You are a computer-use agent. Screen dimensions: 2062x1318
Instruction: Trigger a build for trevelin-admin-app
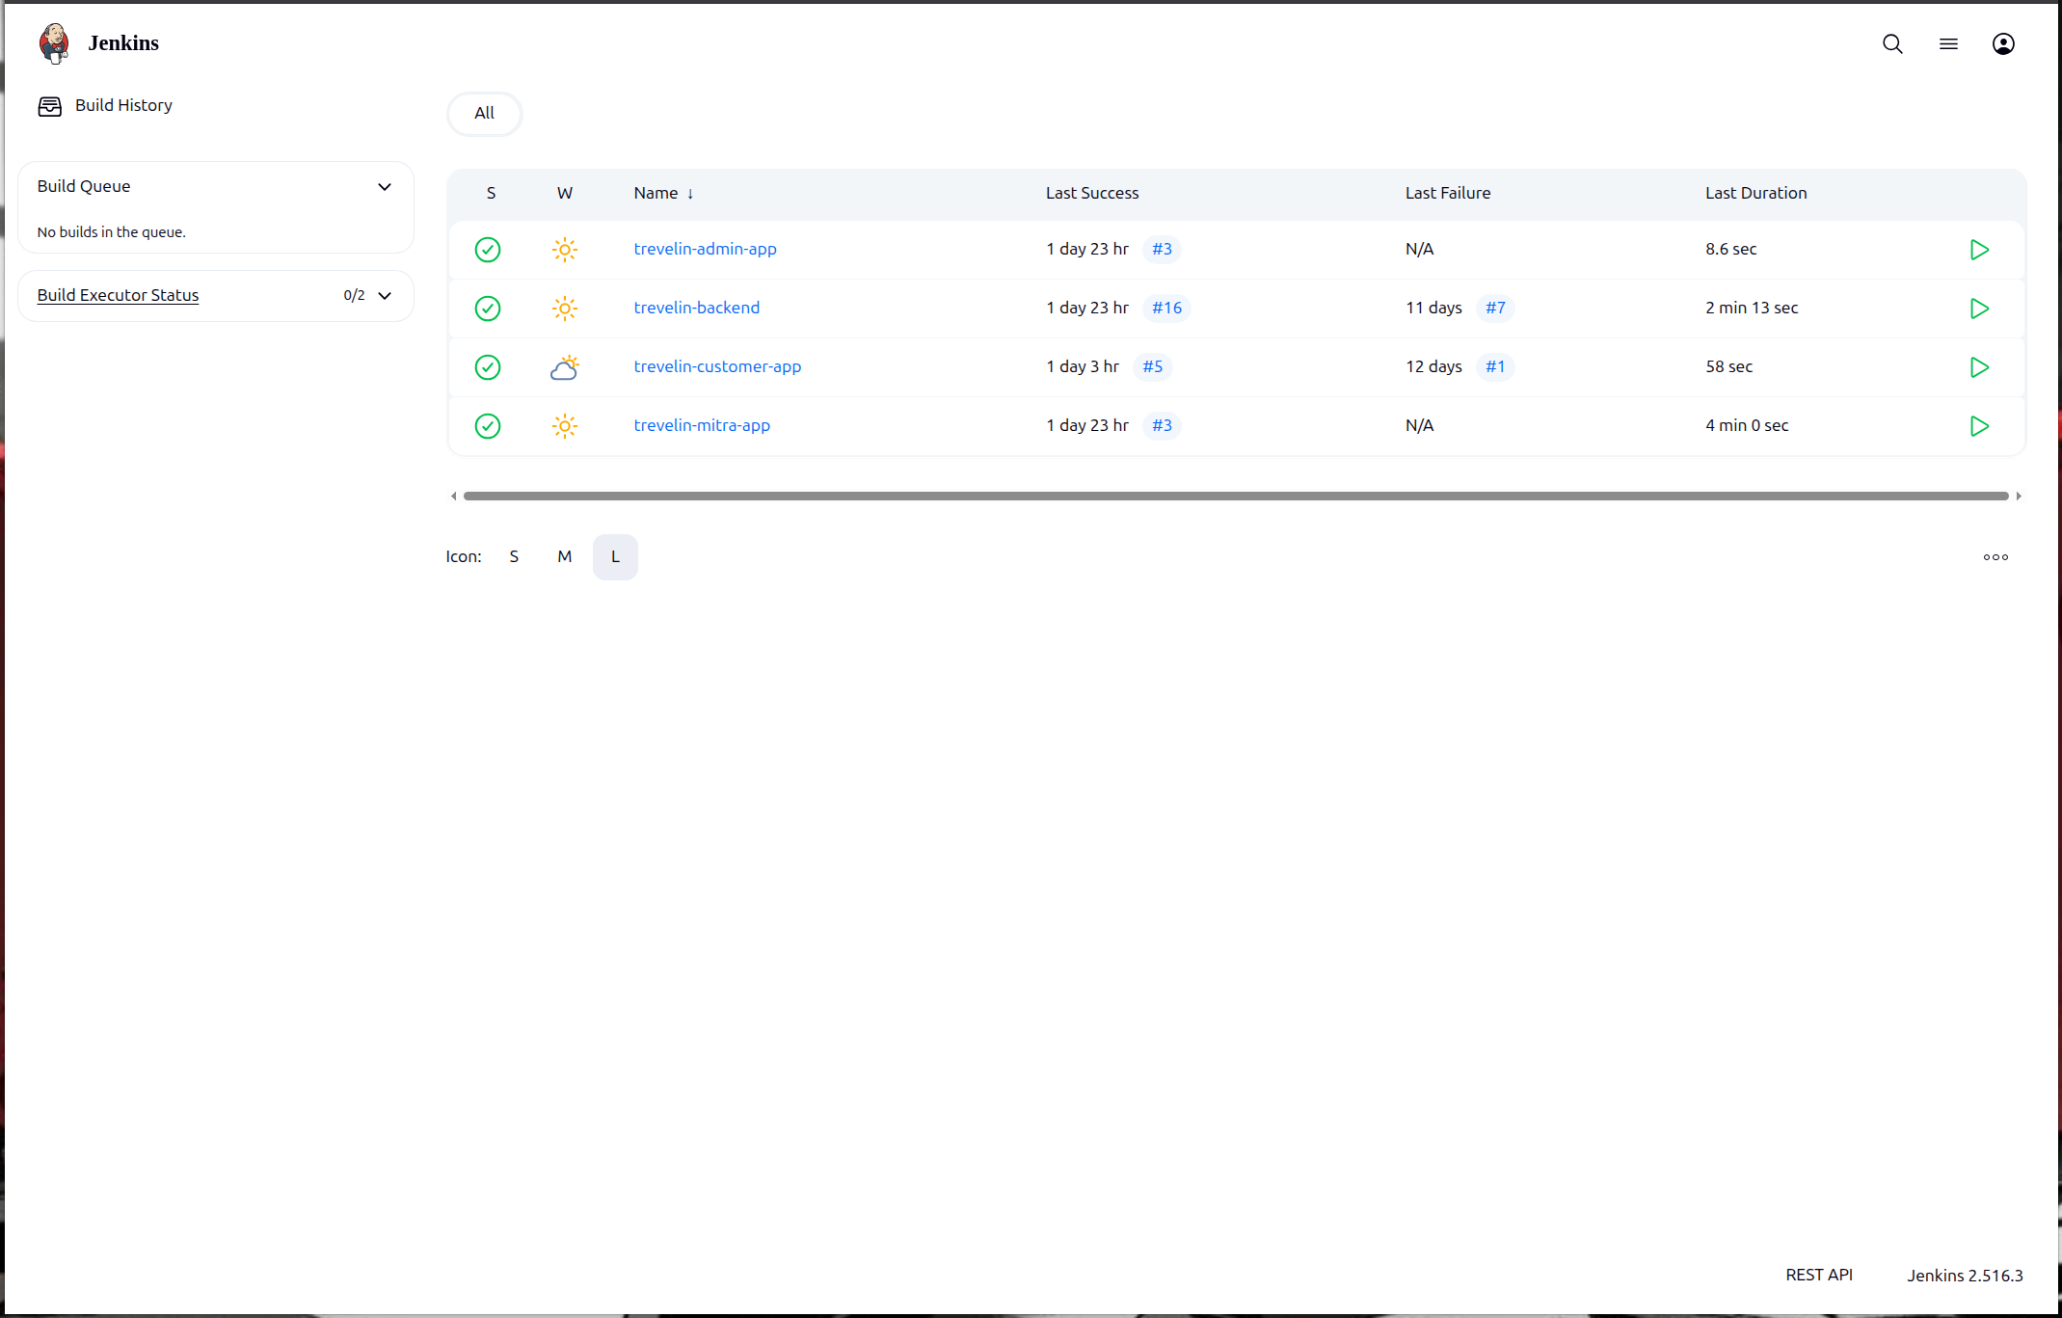coord(1979,249)
